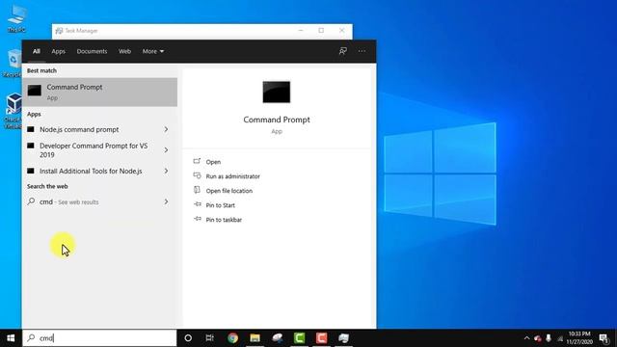Click the Oracle VirtualBox desktop icon
Image resolution: width=617 pixels, height=347 pixels.
click(13, 112)
